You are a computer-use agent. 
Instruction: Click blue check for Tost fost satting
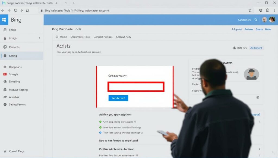100,133
